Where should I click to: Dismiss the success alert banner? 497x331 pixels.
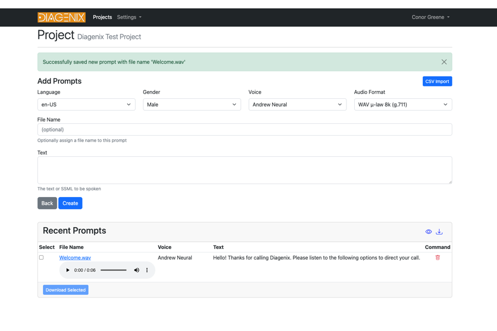(x=444, y=62)
